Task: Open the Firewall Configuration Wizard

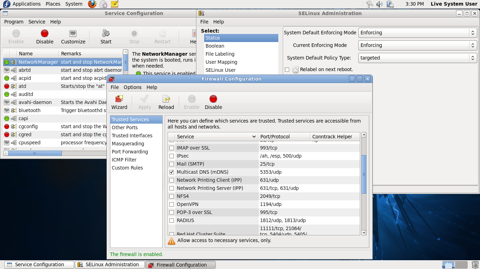Action: 119,102
